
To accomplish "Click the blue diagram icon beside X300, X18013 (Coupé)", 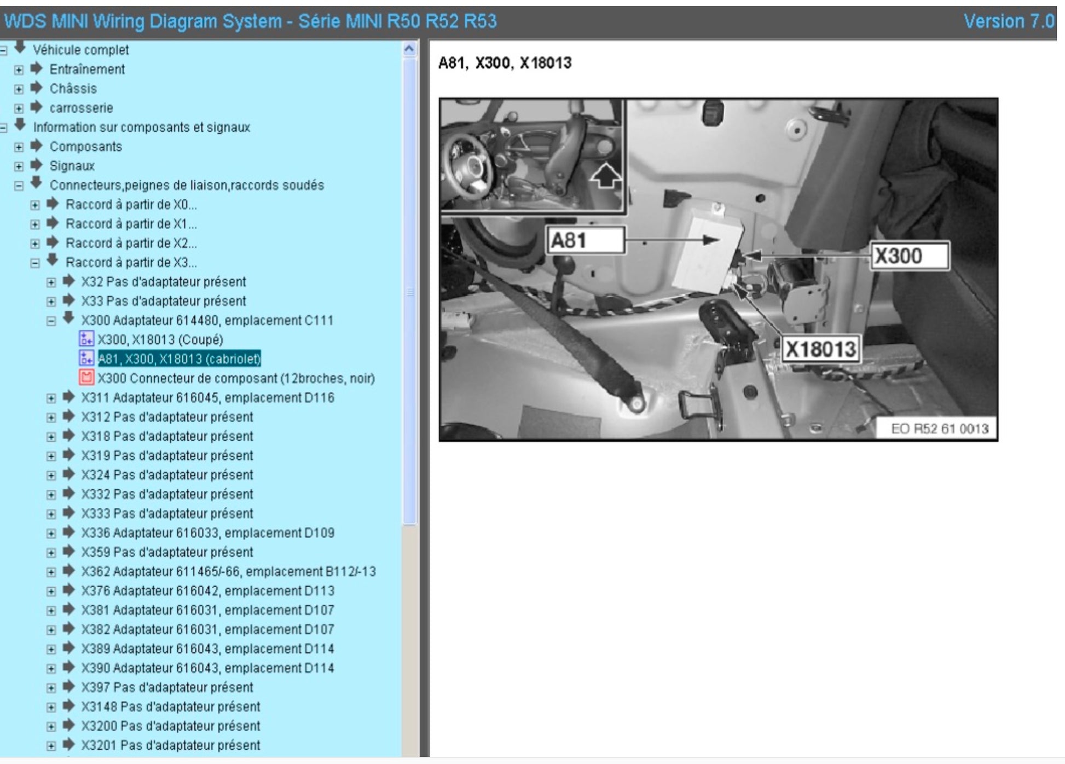I will 86,339.
